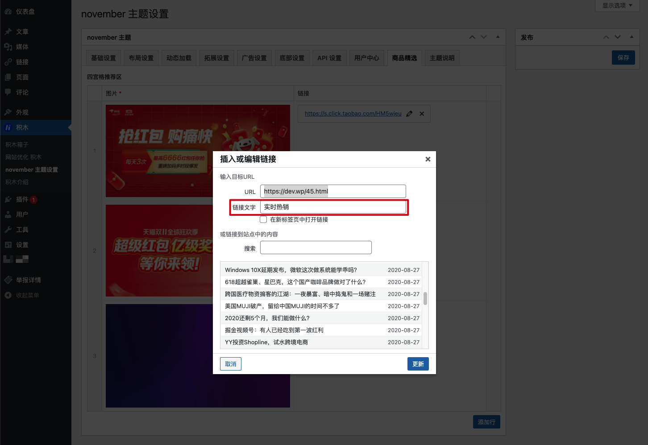Open 网站优化 积木 submenu item
The height and width of the screenshot is (445, 648).
click(x=23, y=157)
